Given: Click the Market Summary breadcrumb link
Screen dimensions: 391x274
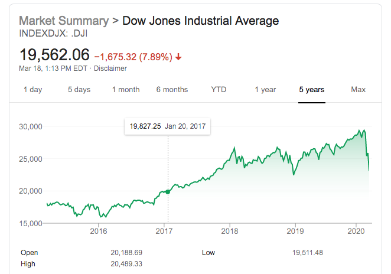Looking at the screenshot, I should 64,21.
